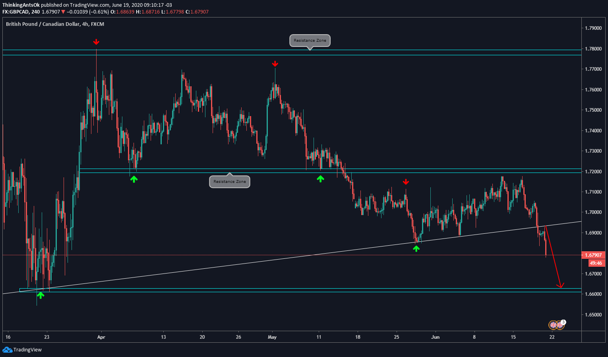Open the ThinkingAntsOk author name
The width and height of the screenshot is (608, 357).
(21, 5)
